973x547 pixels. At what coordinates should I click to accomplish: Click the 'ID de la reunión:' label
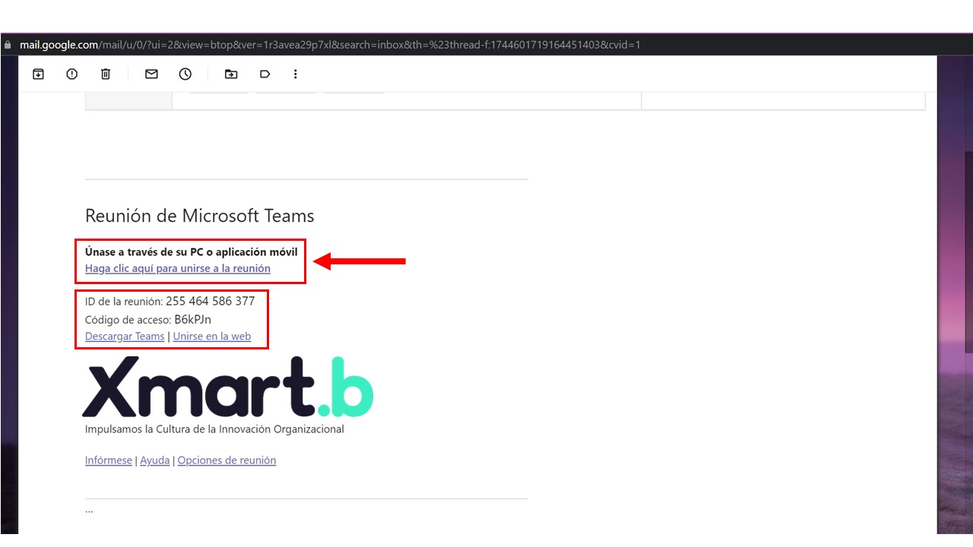[124, 302]
